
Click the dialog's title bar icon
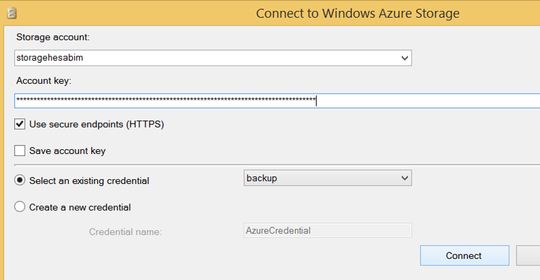[x=11, y=14]
